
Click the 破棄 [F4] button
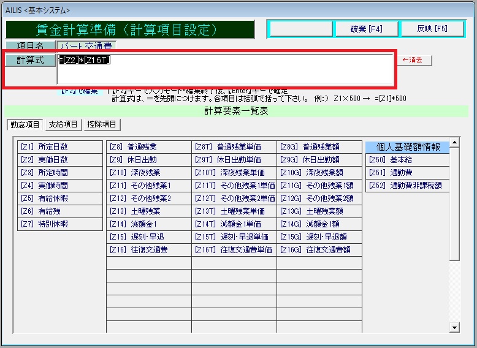click(x=366, y=29)
